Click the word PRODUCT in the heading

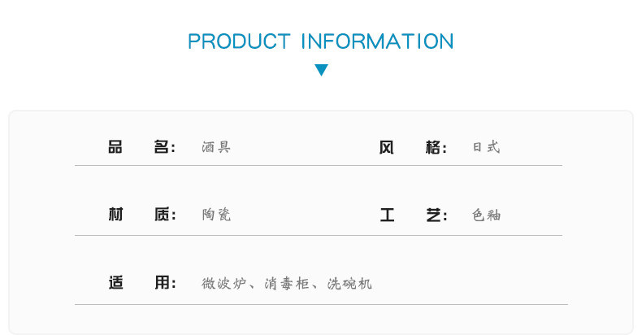[x=238, y=41]
